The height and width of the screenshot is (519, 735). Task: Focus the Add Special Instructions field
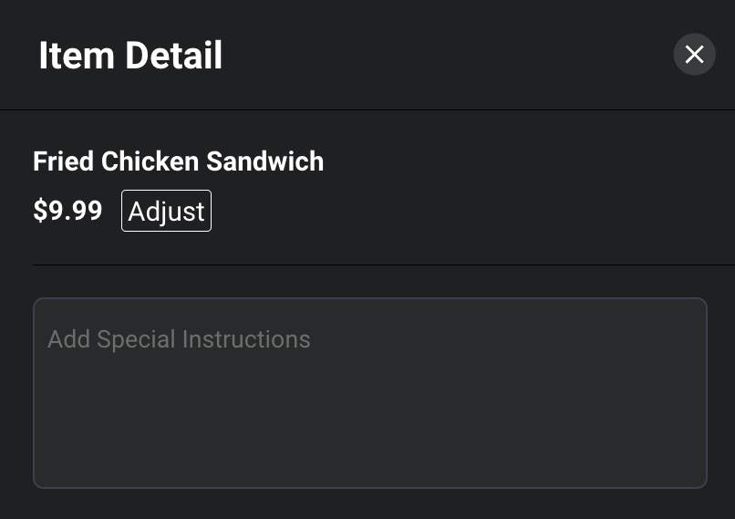tap(370, 393)
